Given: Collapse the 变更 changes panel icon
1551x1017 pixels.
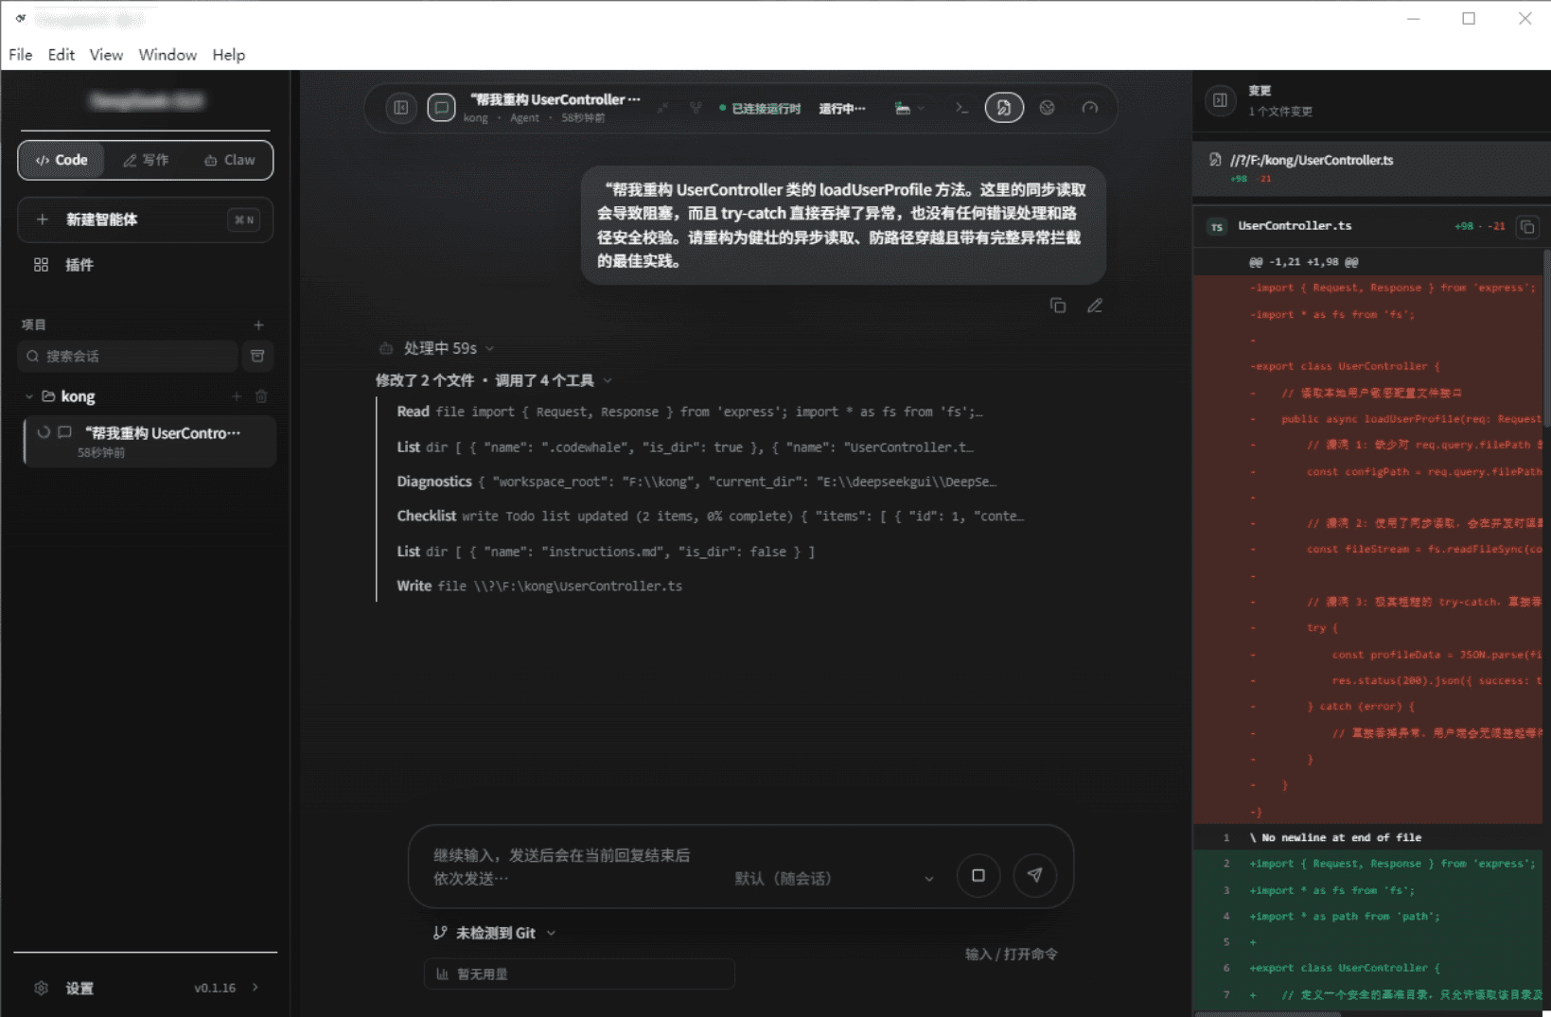Looking at the screenshot, I should (x=1221, y=100).
